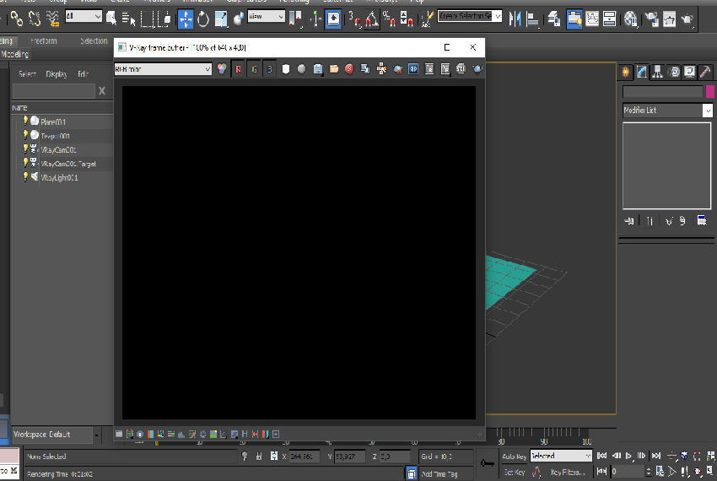Open the Material Editor icon
This screenshot has width=717, height=481.
pyautogui.click(x=631, y=19)
